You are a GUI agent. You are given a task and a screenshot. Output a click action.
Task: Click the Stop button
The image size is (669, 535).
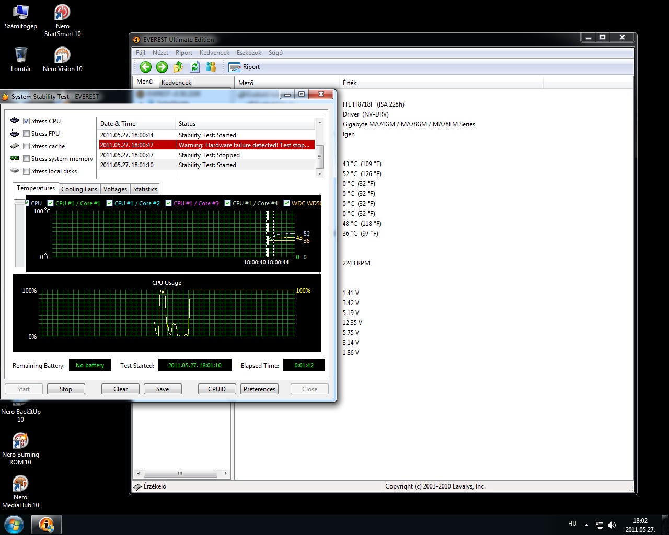point(66,389)
